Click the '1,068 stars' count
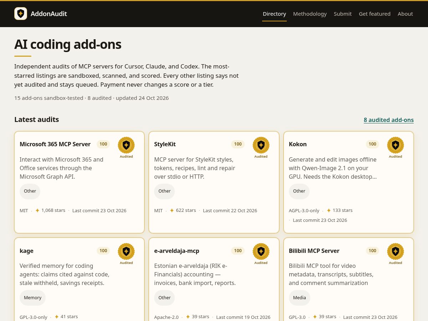This screenshot has width=428, height=321. pos(53,210)
